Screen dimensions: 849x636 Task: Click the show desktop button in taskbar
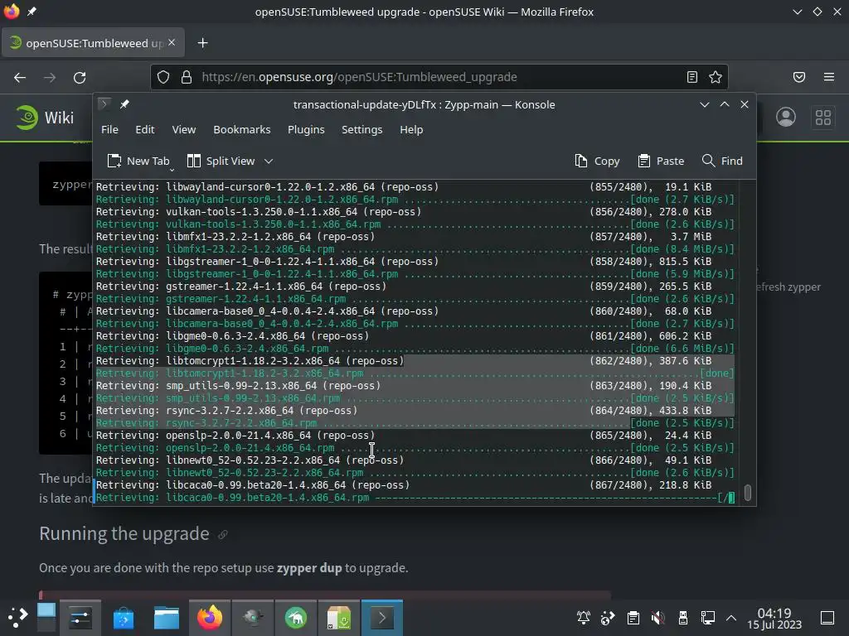pyautogui.click(x=827, y=618)
